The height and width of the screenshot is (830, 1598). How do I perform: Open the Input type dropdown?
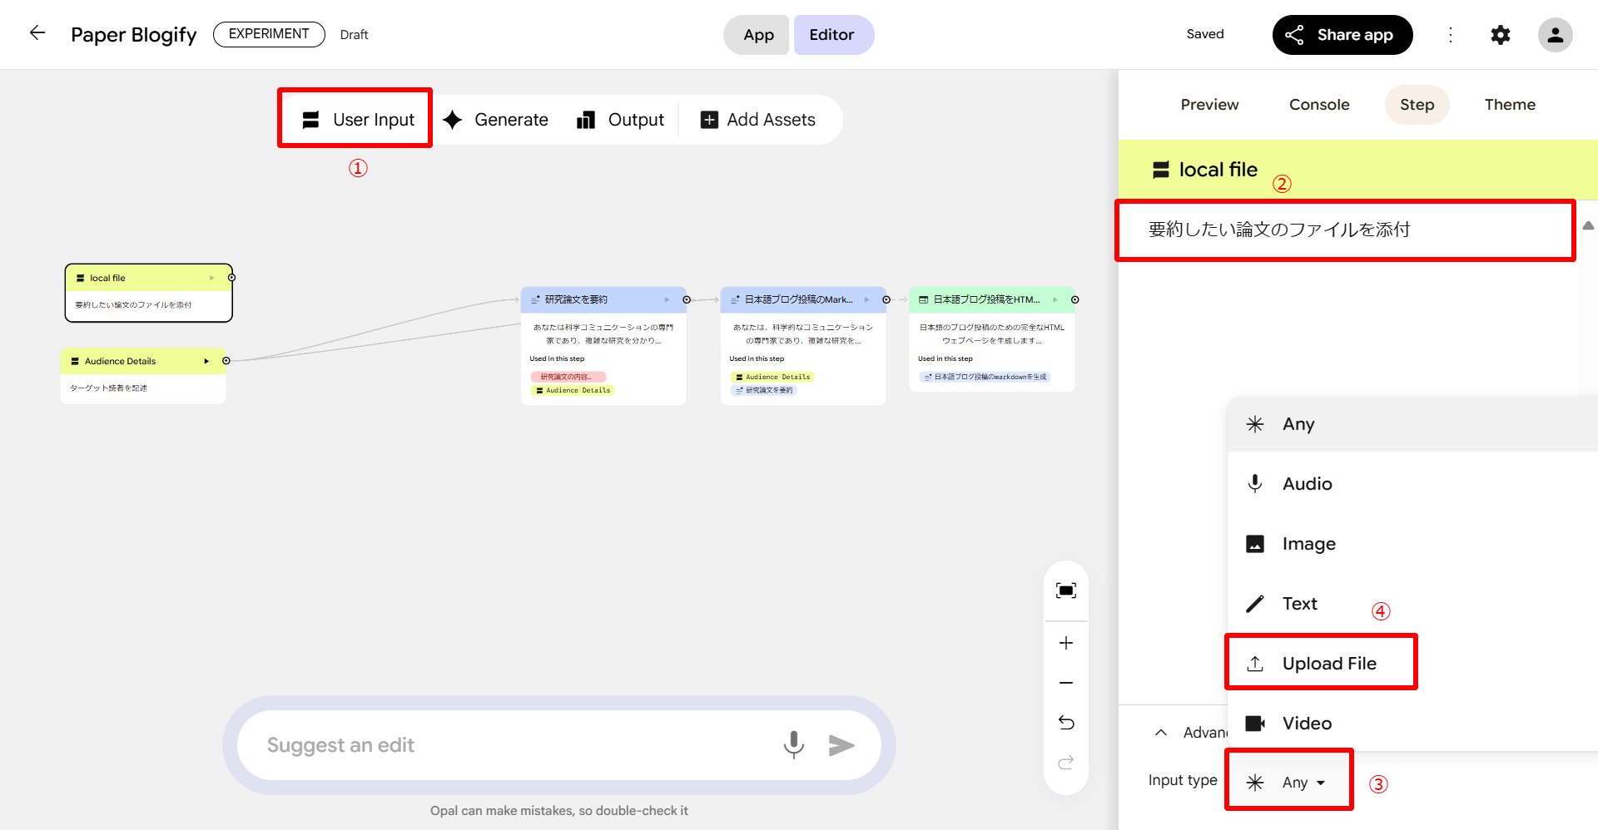(1287, 782)
